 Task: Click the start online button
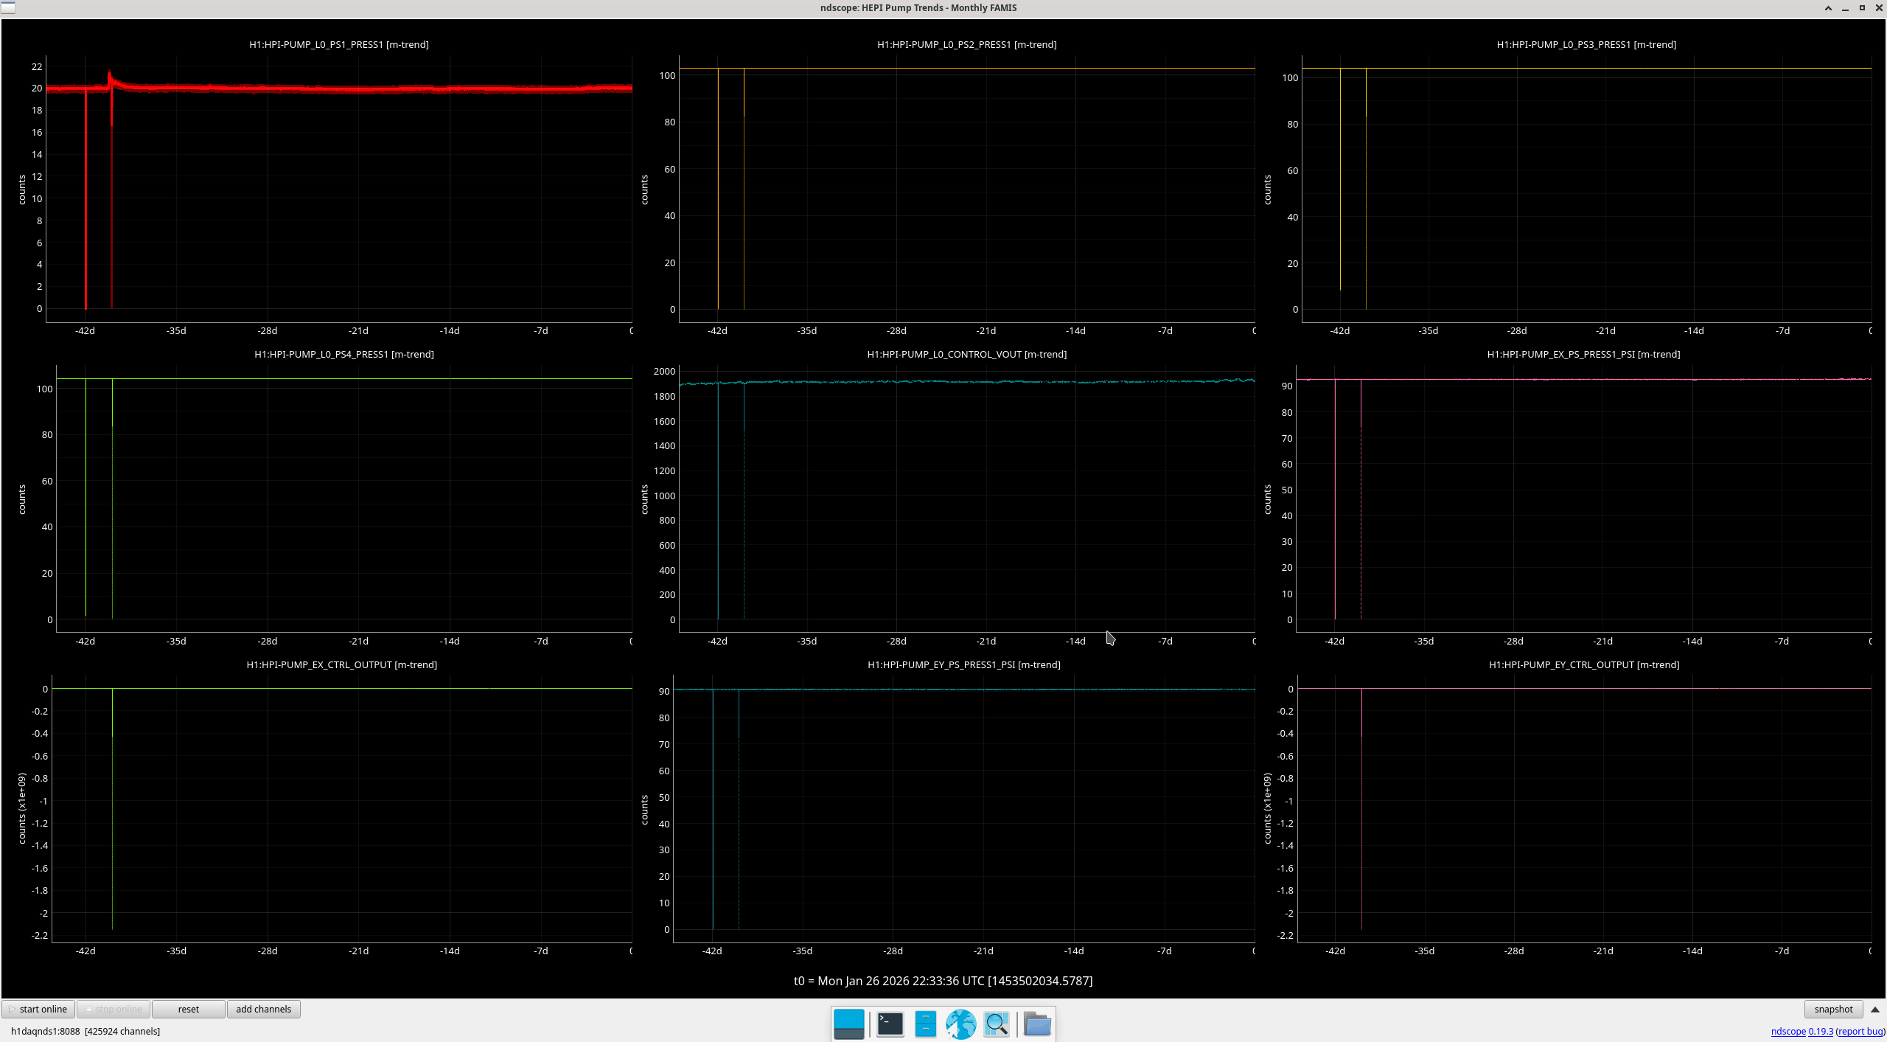point(38,1010)
